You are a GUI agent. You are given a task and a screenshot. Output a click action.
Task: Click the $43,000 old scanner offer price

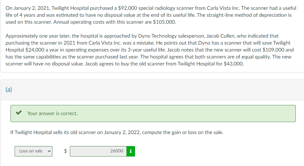click(233, 64)
